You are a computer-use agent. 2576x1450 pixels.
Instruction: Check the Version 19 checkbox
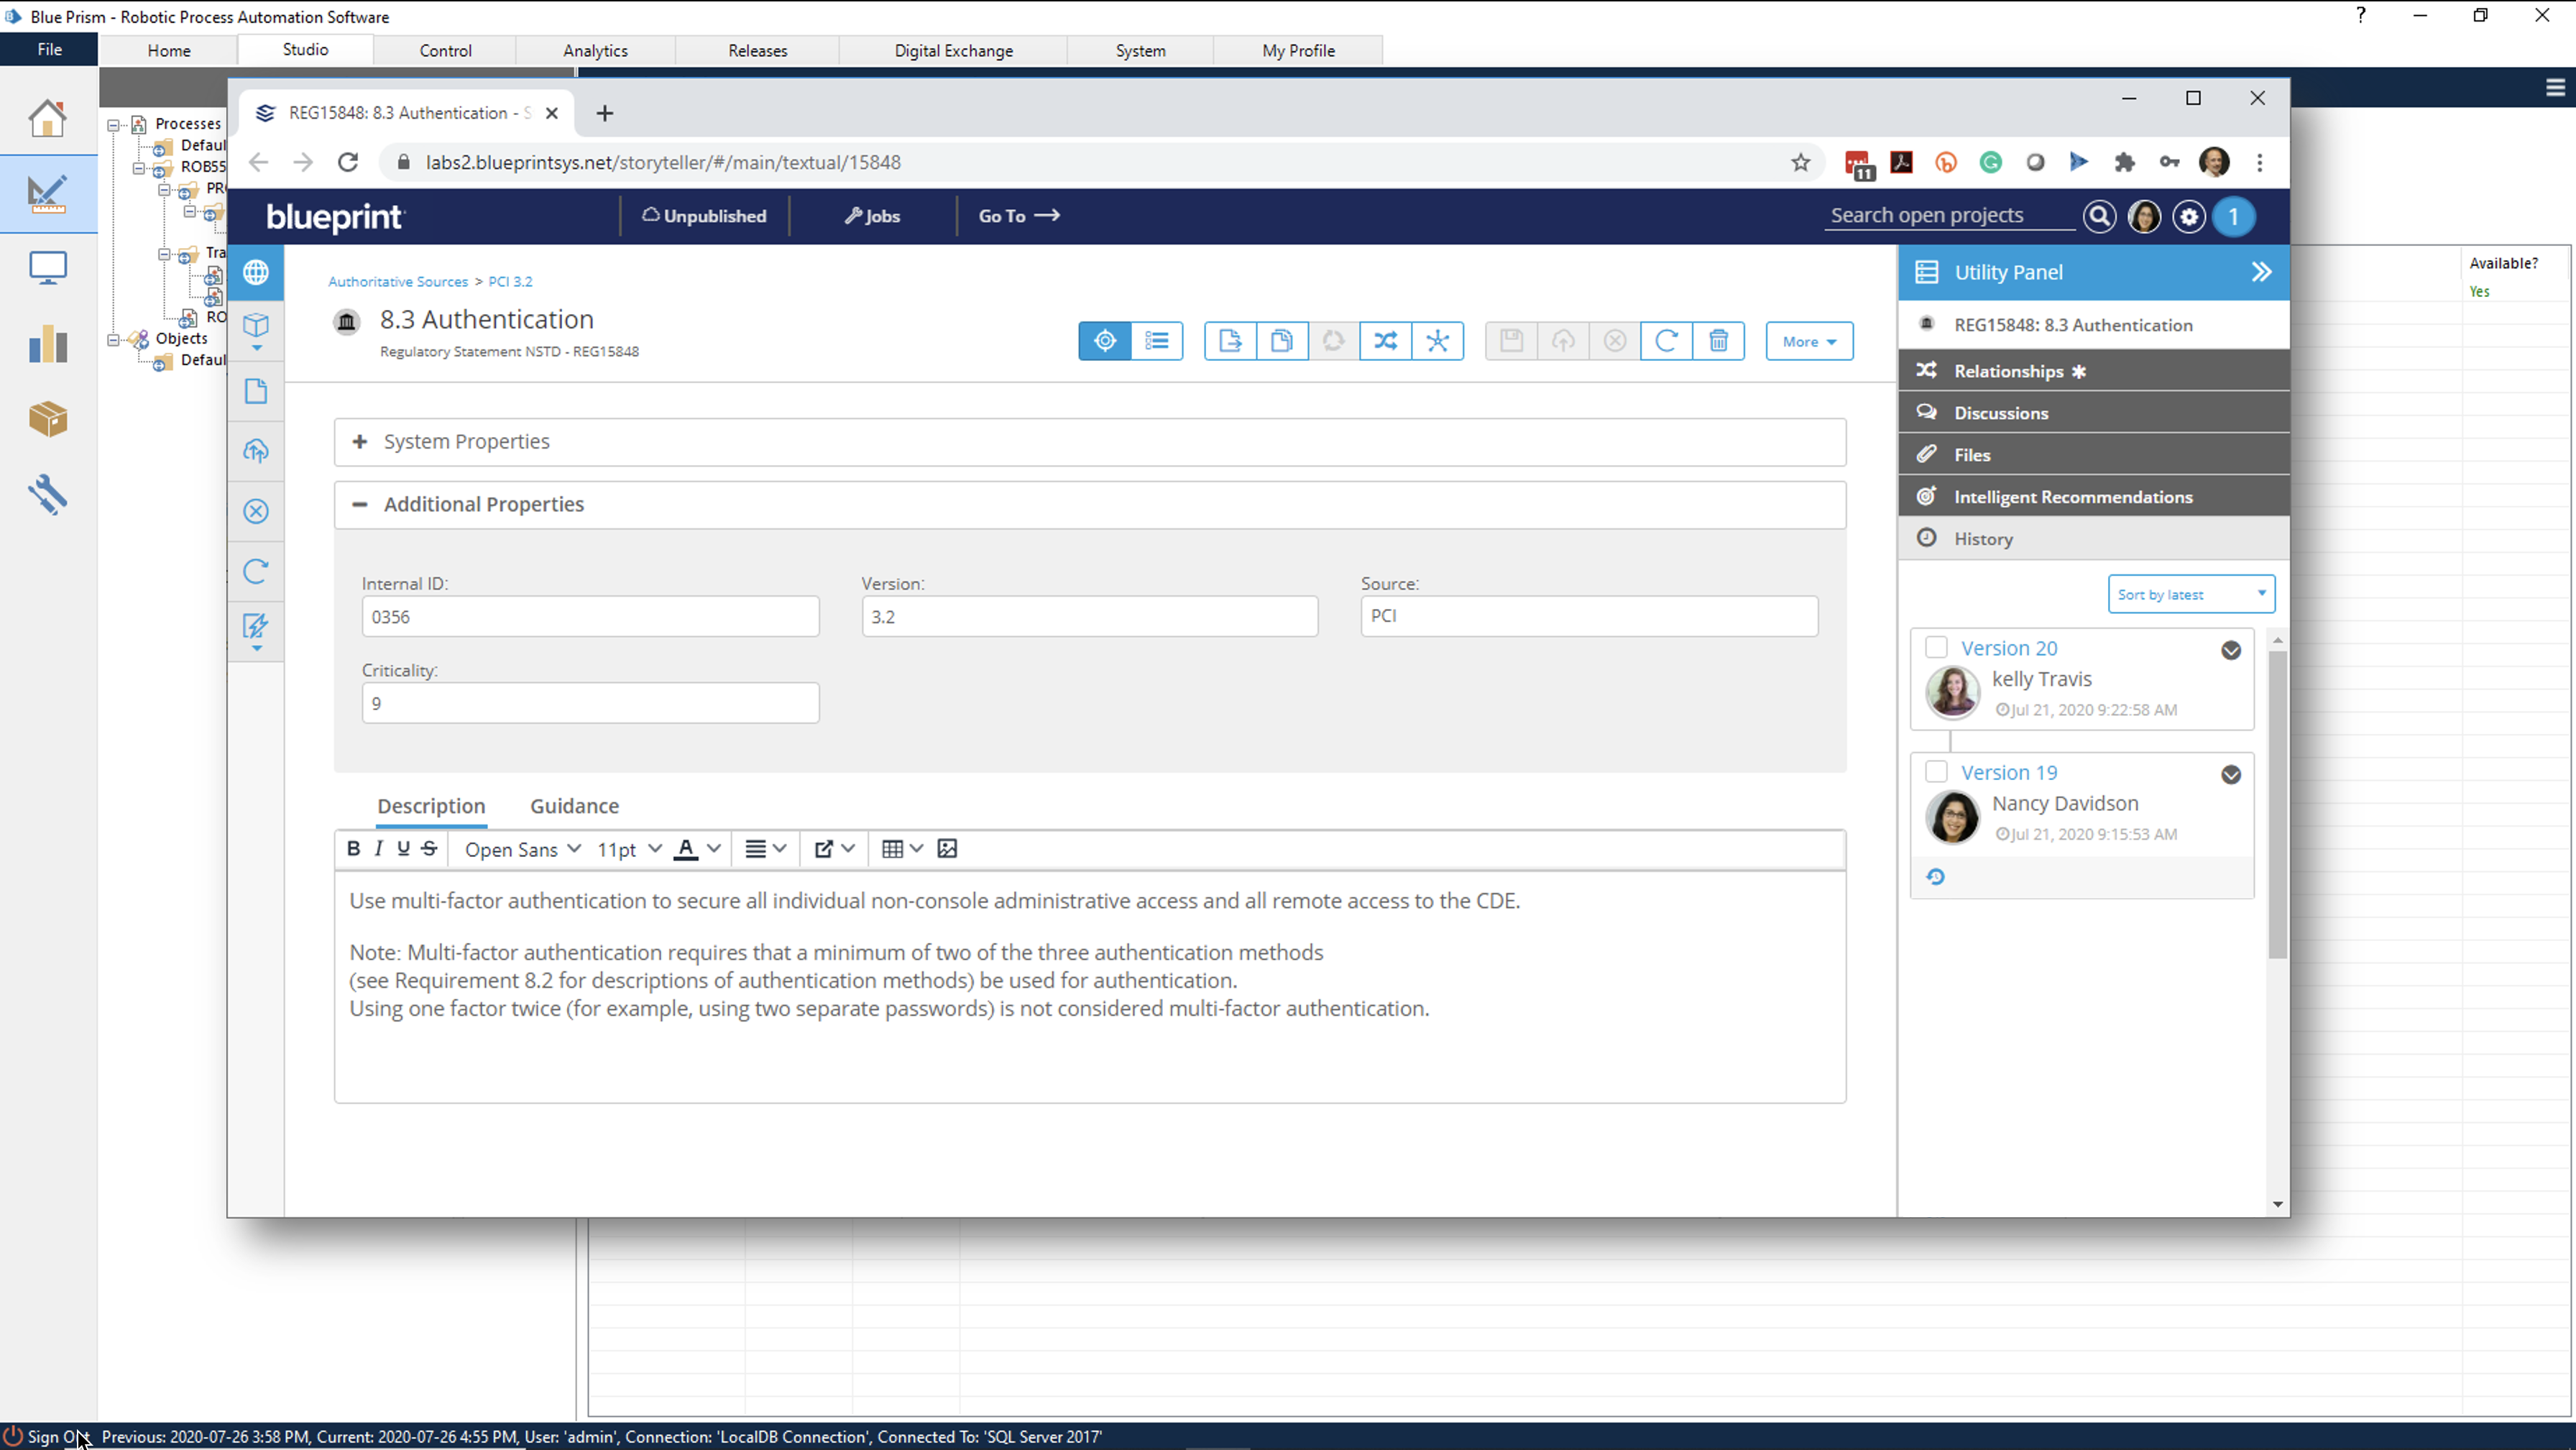click(x=1936, y=772)
